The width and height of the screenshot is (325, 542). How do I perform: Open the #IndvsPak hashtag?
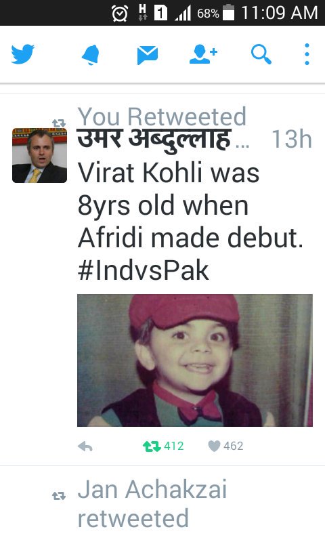point(144,270)
